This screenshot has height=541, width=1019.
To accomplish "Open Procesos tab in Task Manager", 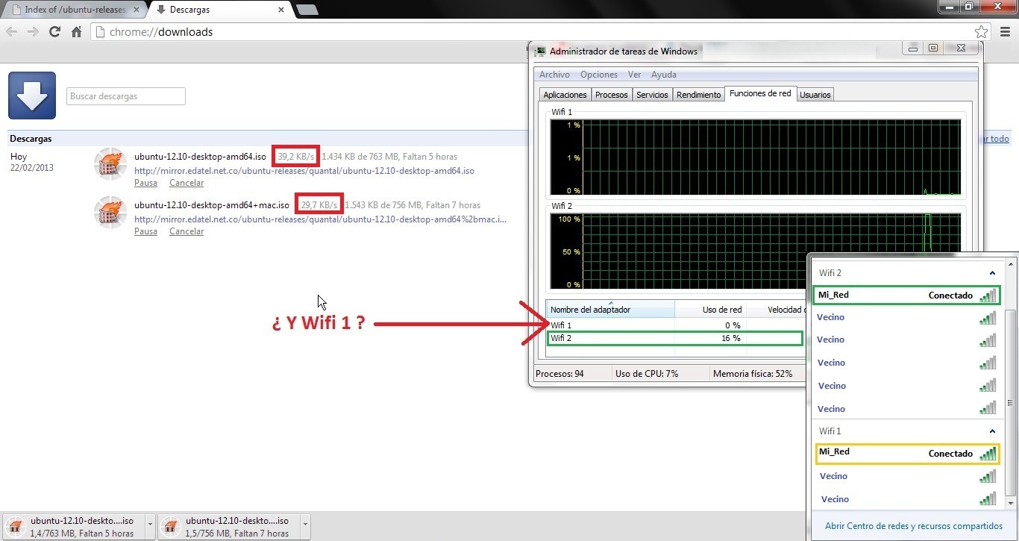I will tap(612, 95).
